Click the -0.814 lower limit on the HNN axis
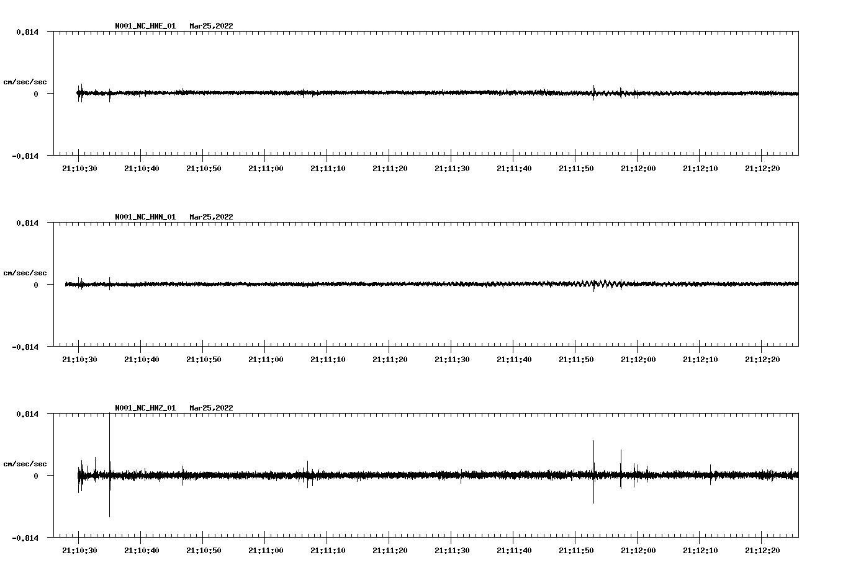This screenshot has height=573, width=843. point(25,347)
